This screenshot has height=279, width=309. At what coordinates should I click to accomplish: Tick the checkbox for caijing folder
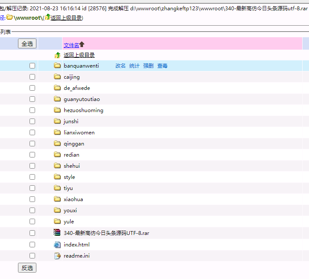pos(32,77)
